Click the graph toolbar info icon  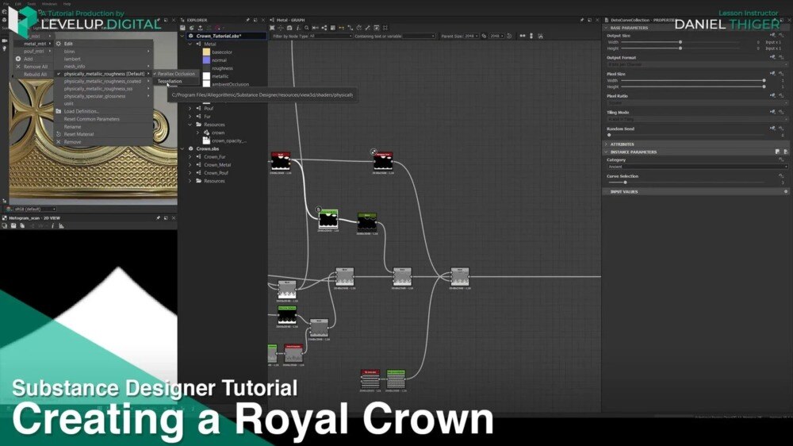(x=298, y=28)
